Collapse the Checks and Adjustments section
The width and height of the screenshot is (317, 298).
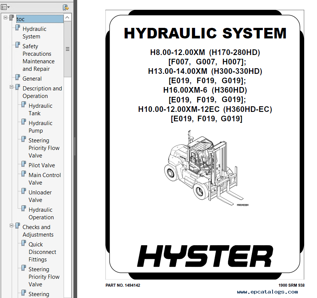click(12, 226)
